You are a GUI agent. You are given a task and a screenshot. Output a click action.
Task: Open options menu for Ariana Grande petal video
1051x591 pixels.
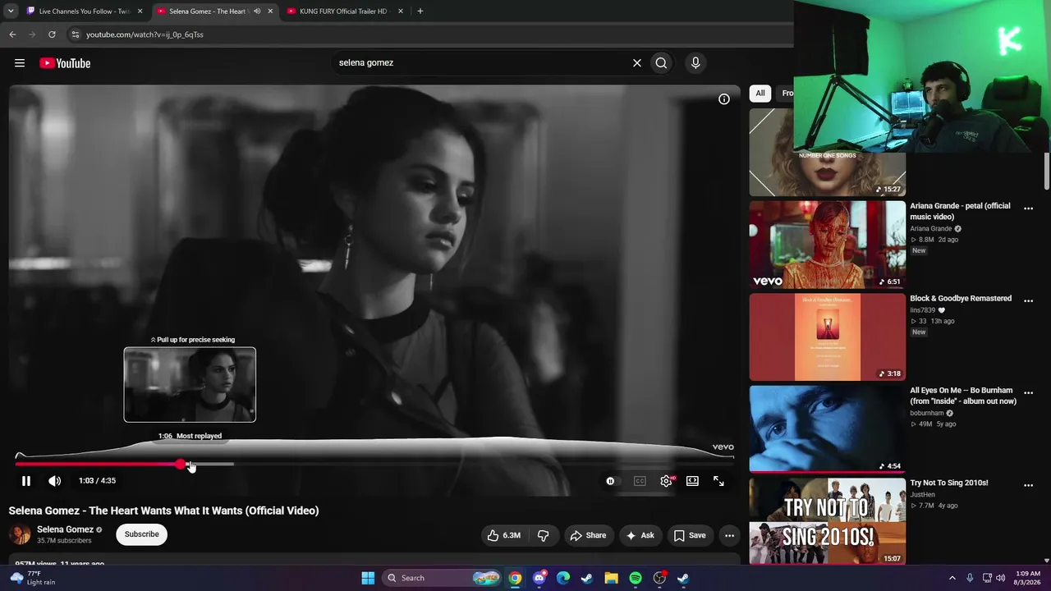pos(1028,208)
